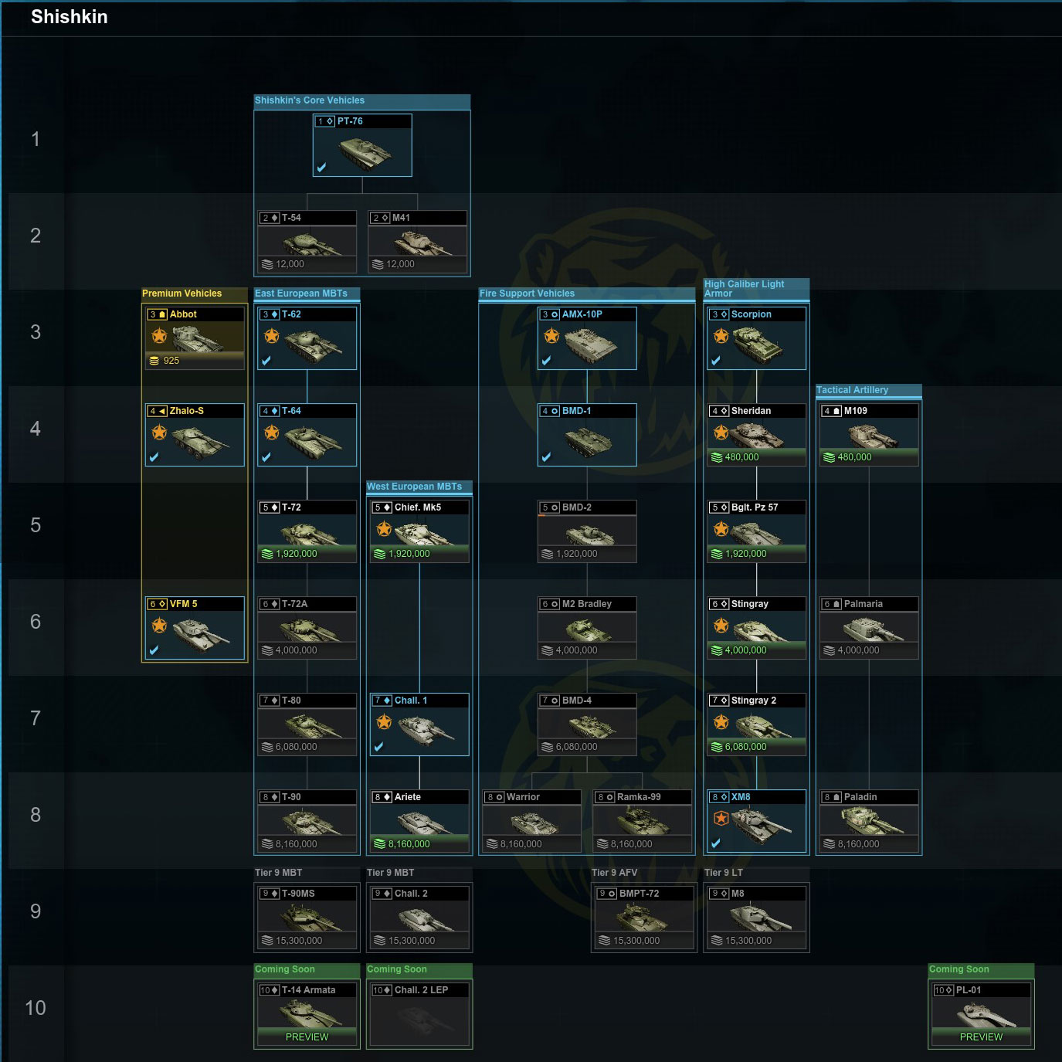Viewport: 1062px width, 1062px height.
Task: Open the T-90MS tier 9 vehicle
Action: (307, 918)
